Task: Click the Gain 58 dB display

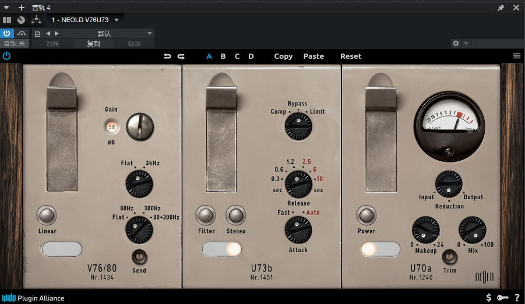Action: point(111,127)
